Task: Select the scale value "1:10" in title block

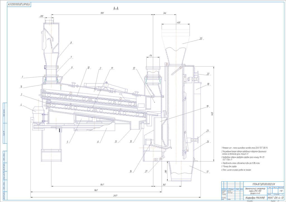Action: coord(281,191)
